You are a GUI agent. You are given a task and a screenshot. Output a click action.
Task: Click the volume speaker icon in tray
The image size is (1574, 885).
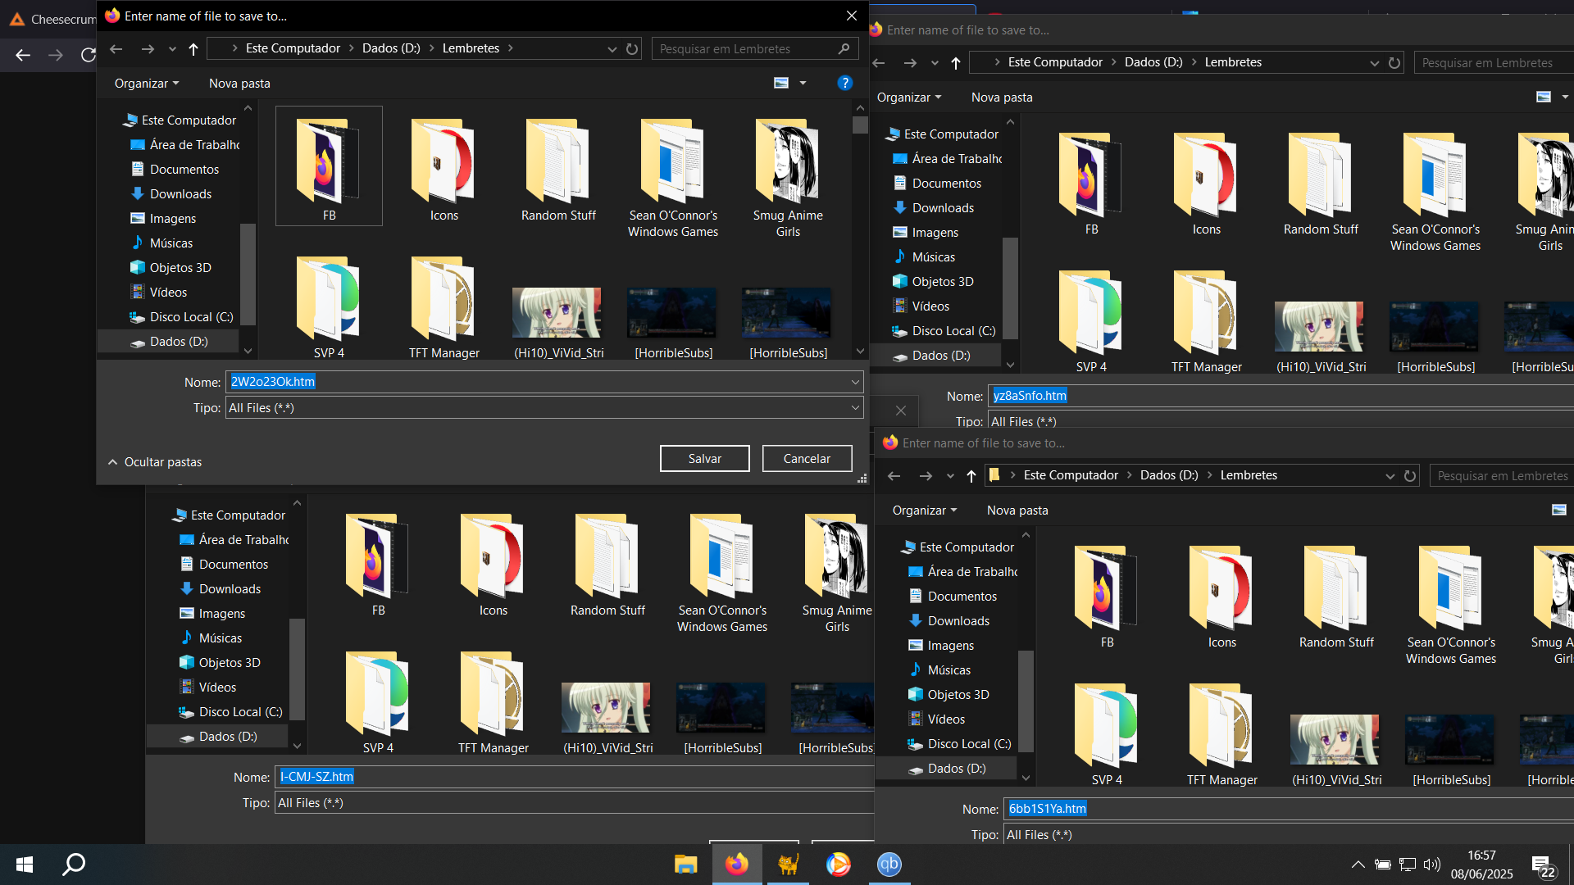(x=1431, y=864)
